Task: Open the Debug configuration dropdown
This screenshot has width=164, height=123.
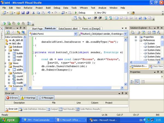Action: 95,13
